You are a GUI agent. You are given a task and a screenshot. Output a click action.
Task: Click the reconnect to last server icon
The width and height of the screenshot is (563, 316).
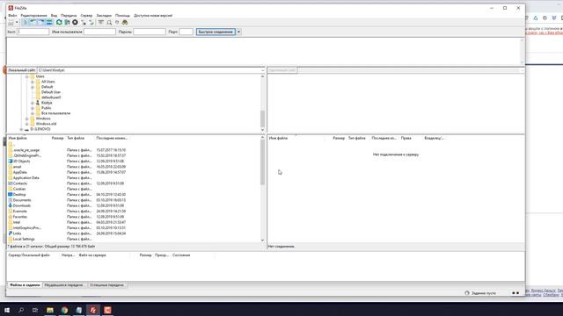pos(91,23)
